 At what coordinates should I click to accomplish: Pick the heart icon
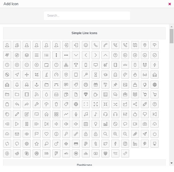coord(46,134)
